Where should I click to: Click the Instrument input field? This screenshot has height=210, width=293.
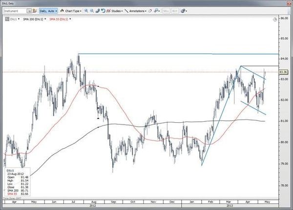click(15, 11)
